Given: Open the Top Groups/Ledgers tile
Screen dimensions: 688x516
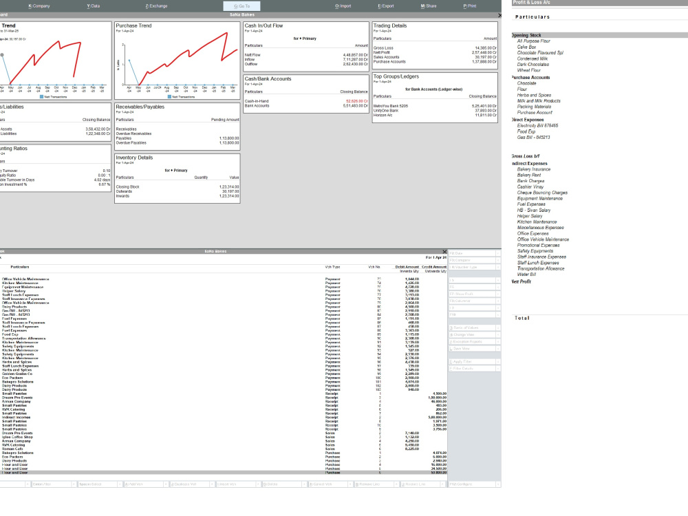Looking at the screenshot, I should tap(435, 98).
